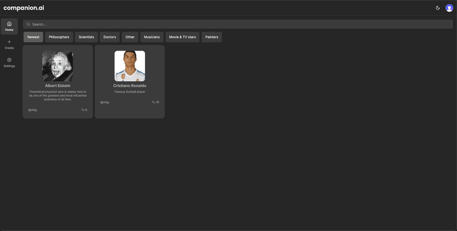Click the Albert Eistein name

(58, 86)
